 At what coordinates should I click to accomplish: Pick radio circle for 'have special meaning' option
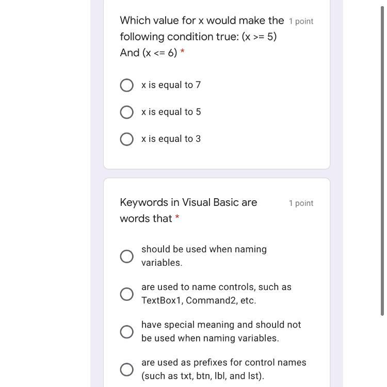pos(126,332)
